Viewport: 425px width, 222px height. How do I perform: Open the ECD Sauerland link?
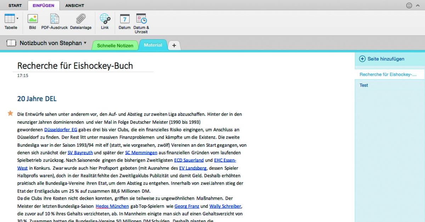pos(189,160)
